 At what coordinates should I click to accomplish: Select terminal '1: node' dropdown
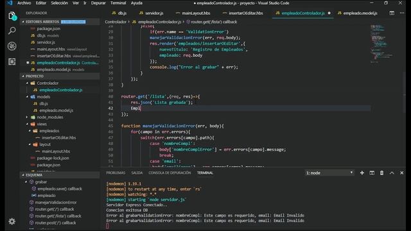click(x=329, y=173)
